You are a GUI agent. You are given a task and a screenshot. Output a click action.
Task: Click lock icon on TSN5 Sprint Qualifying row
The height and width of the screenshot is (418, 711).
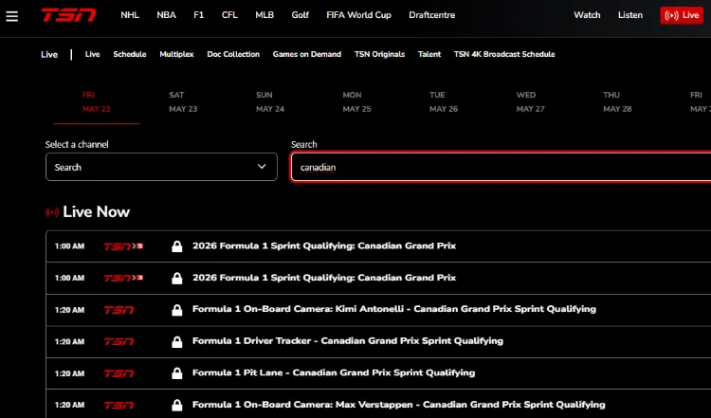(x=177, y=246)
